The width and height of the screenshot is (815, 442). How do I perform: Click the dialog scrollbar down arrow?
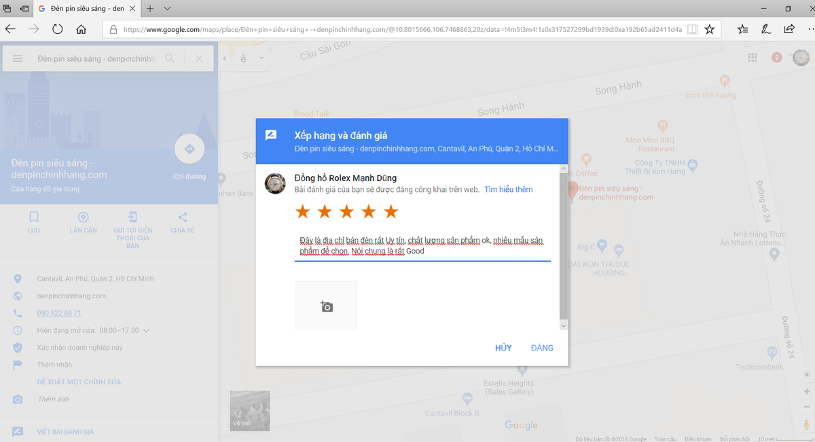pyautogui.click(x=563, y=326)
